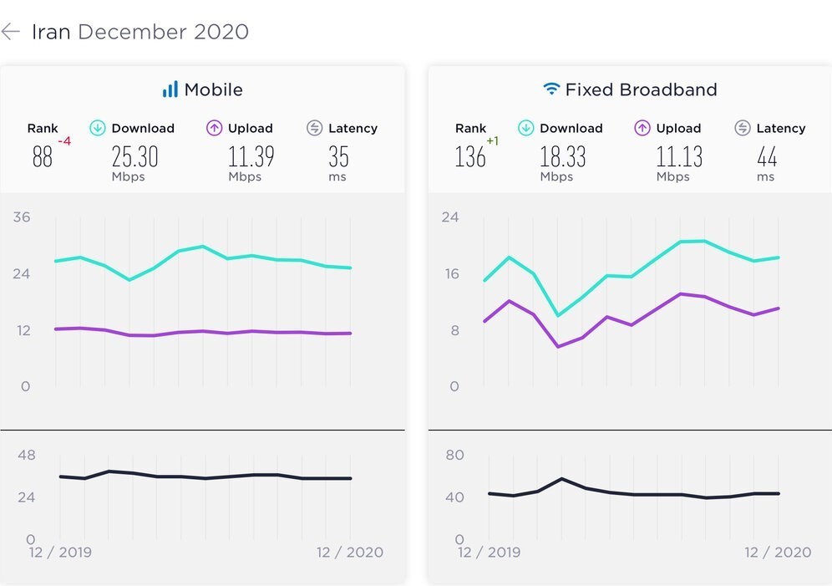This screenshot has height=586, width=832.
Task: Click Mobile latency icon
Action: pos(314,128)
